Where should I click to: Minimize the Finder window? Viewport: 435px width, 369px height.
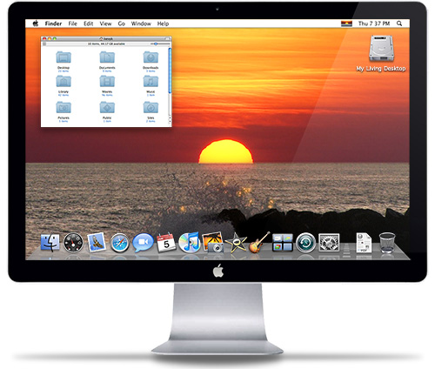(x=50, y=38)
